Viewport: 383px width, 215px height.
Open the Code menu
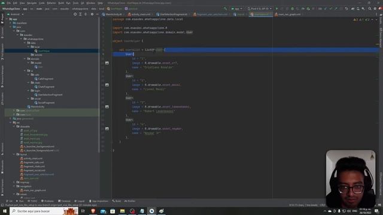[x=42, y=3]
